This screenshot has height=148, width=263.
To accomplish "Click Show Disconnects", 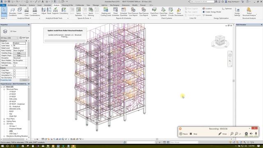I will click(x=179, y=12).
